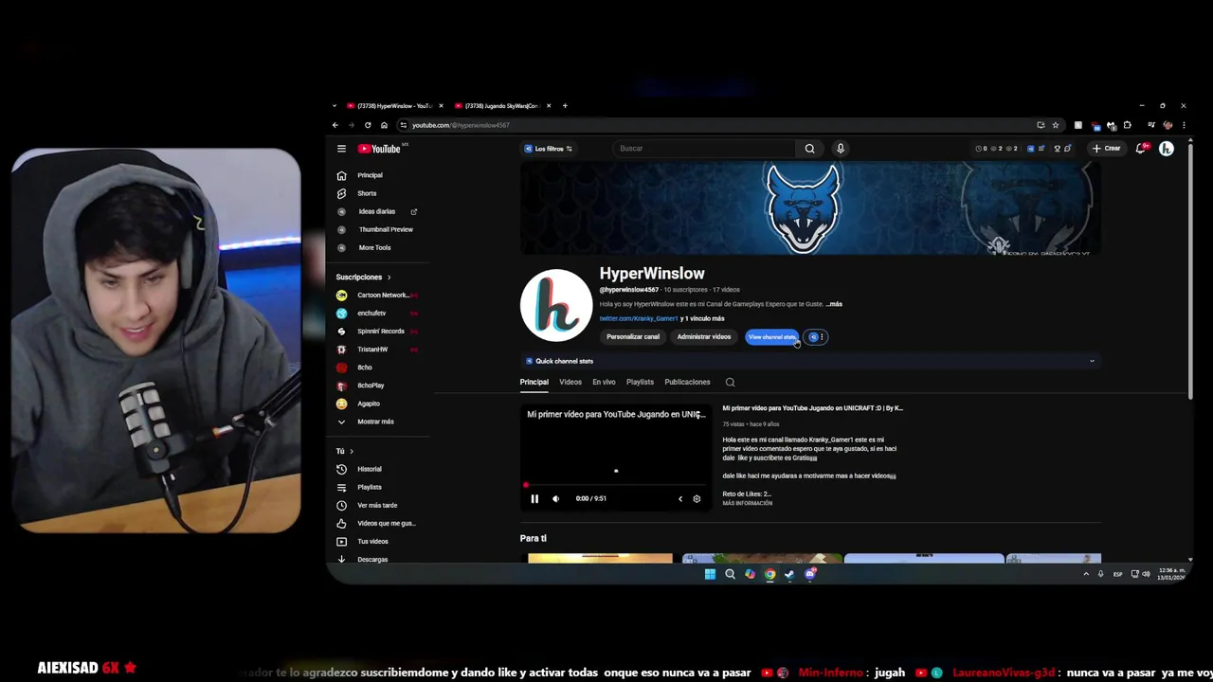Activate voice search microphone
The width and height of the screenshot is (1213, 682).
click(840, 149)
